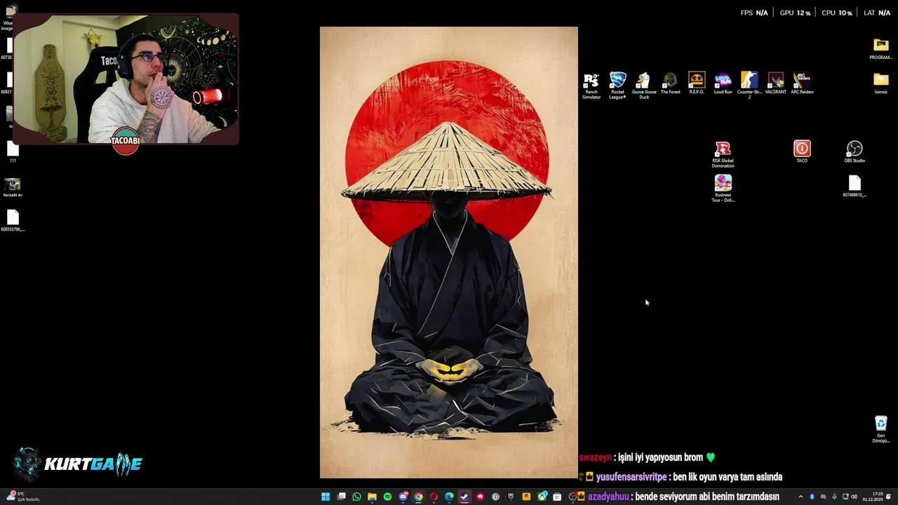The height and width of the screenshot is (505, 898).
Task: Open the Business Tour Online shortcut
Action: pyautogui.click(x=723, y=189)
